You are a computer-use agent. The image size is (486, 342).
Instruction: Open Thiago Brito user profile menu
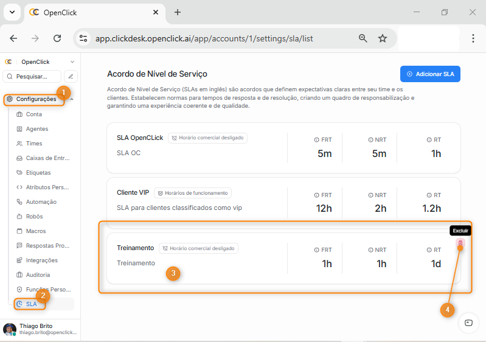point(40,329)
